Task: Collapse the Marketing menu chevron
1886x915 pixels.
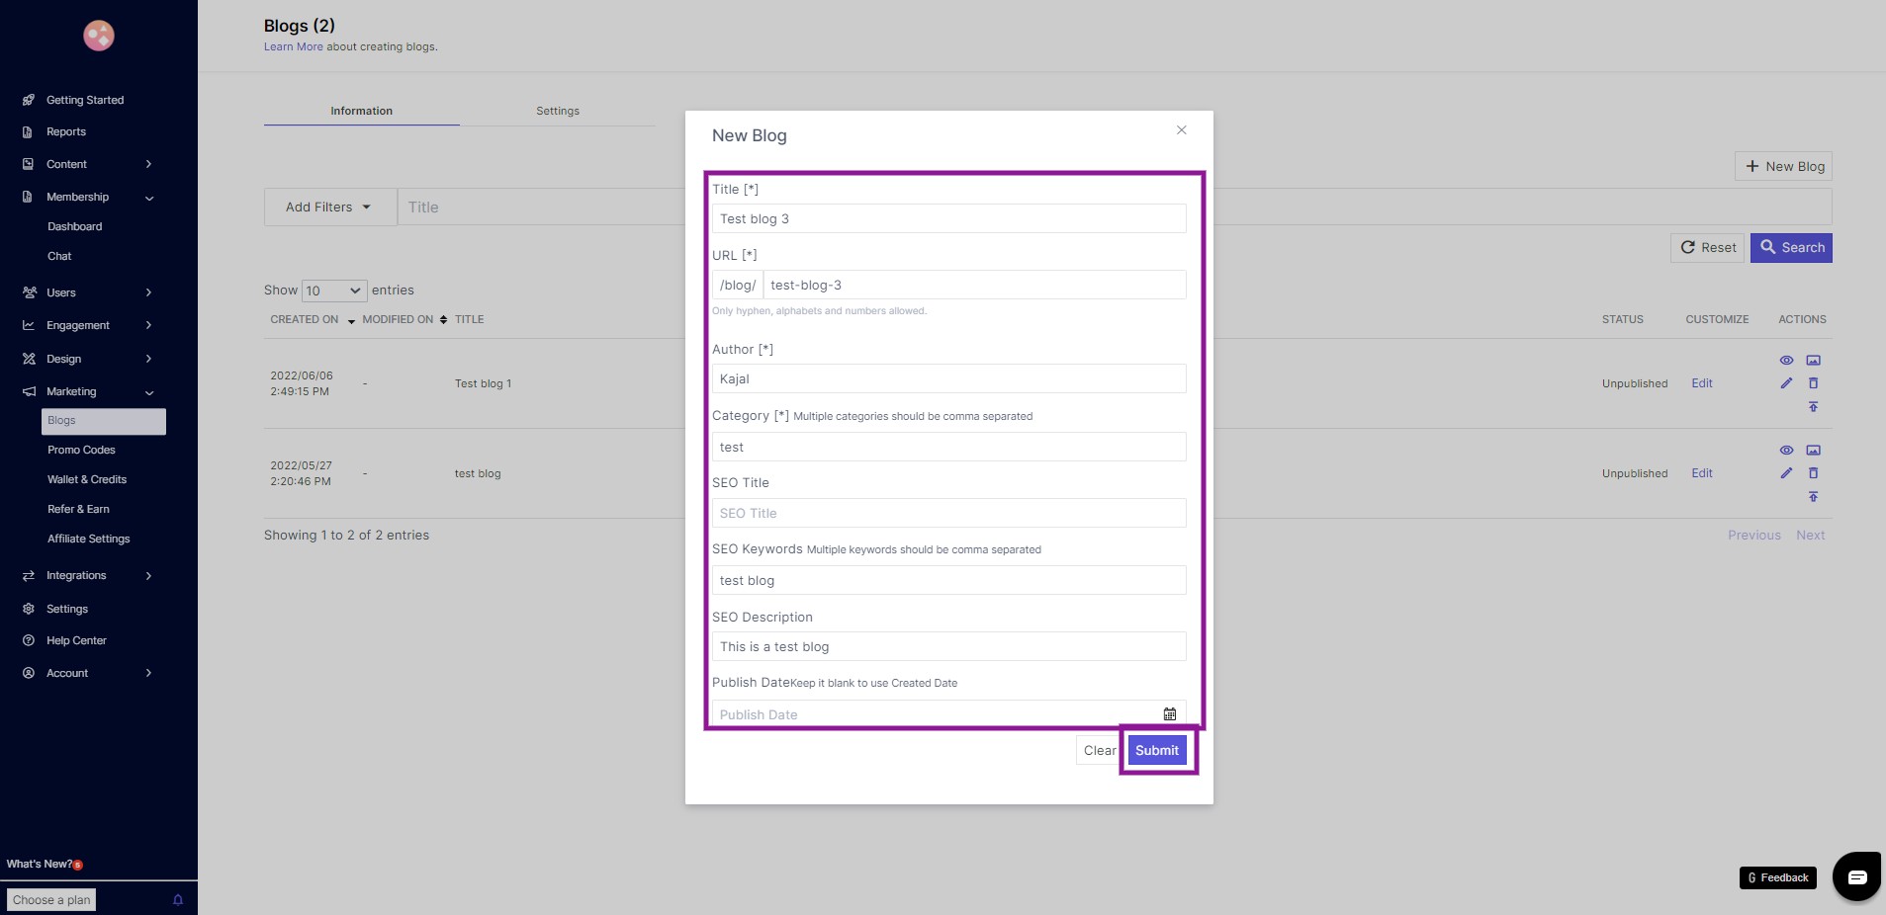Action: pos(149,392)
